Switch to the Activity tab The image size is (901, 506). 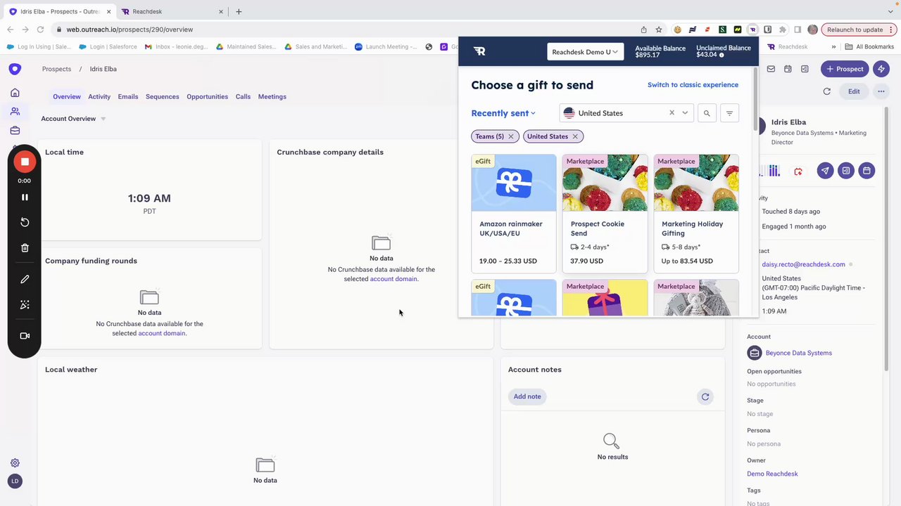point(99,97)
